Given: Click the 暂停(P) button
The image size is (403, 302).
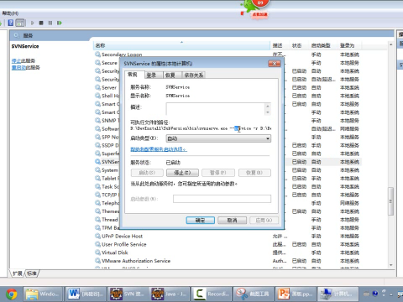Looking at the screenshot, I should point(218,173).
